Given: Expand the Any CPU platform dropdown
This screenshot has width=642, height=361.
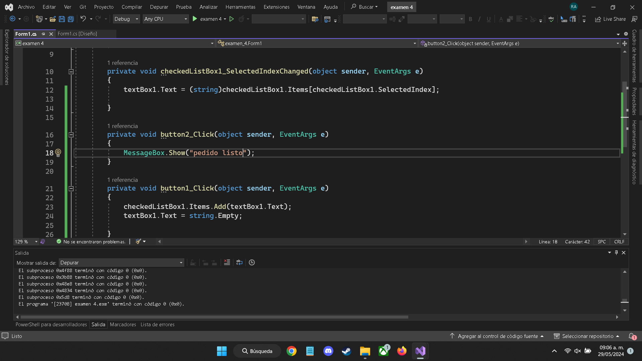Looking at the screenshot, I should [x=166, y=19].
